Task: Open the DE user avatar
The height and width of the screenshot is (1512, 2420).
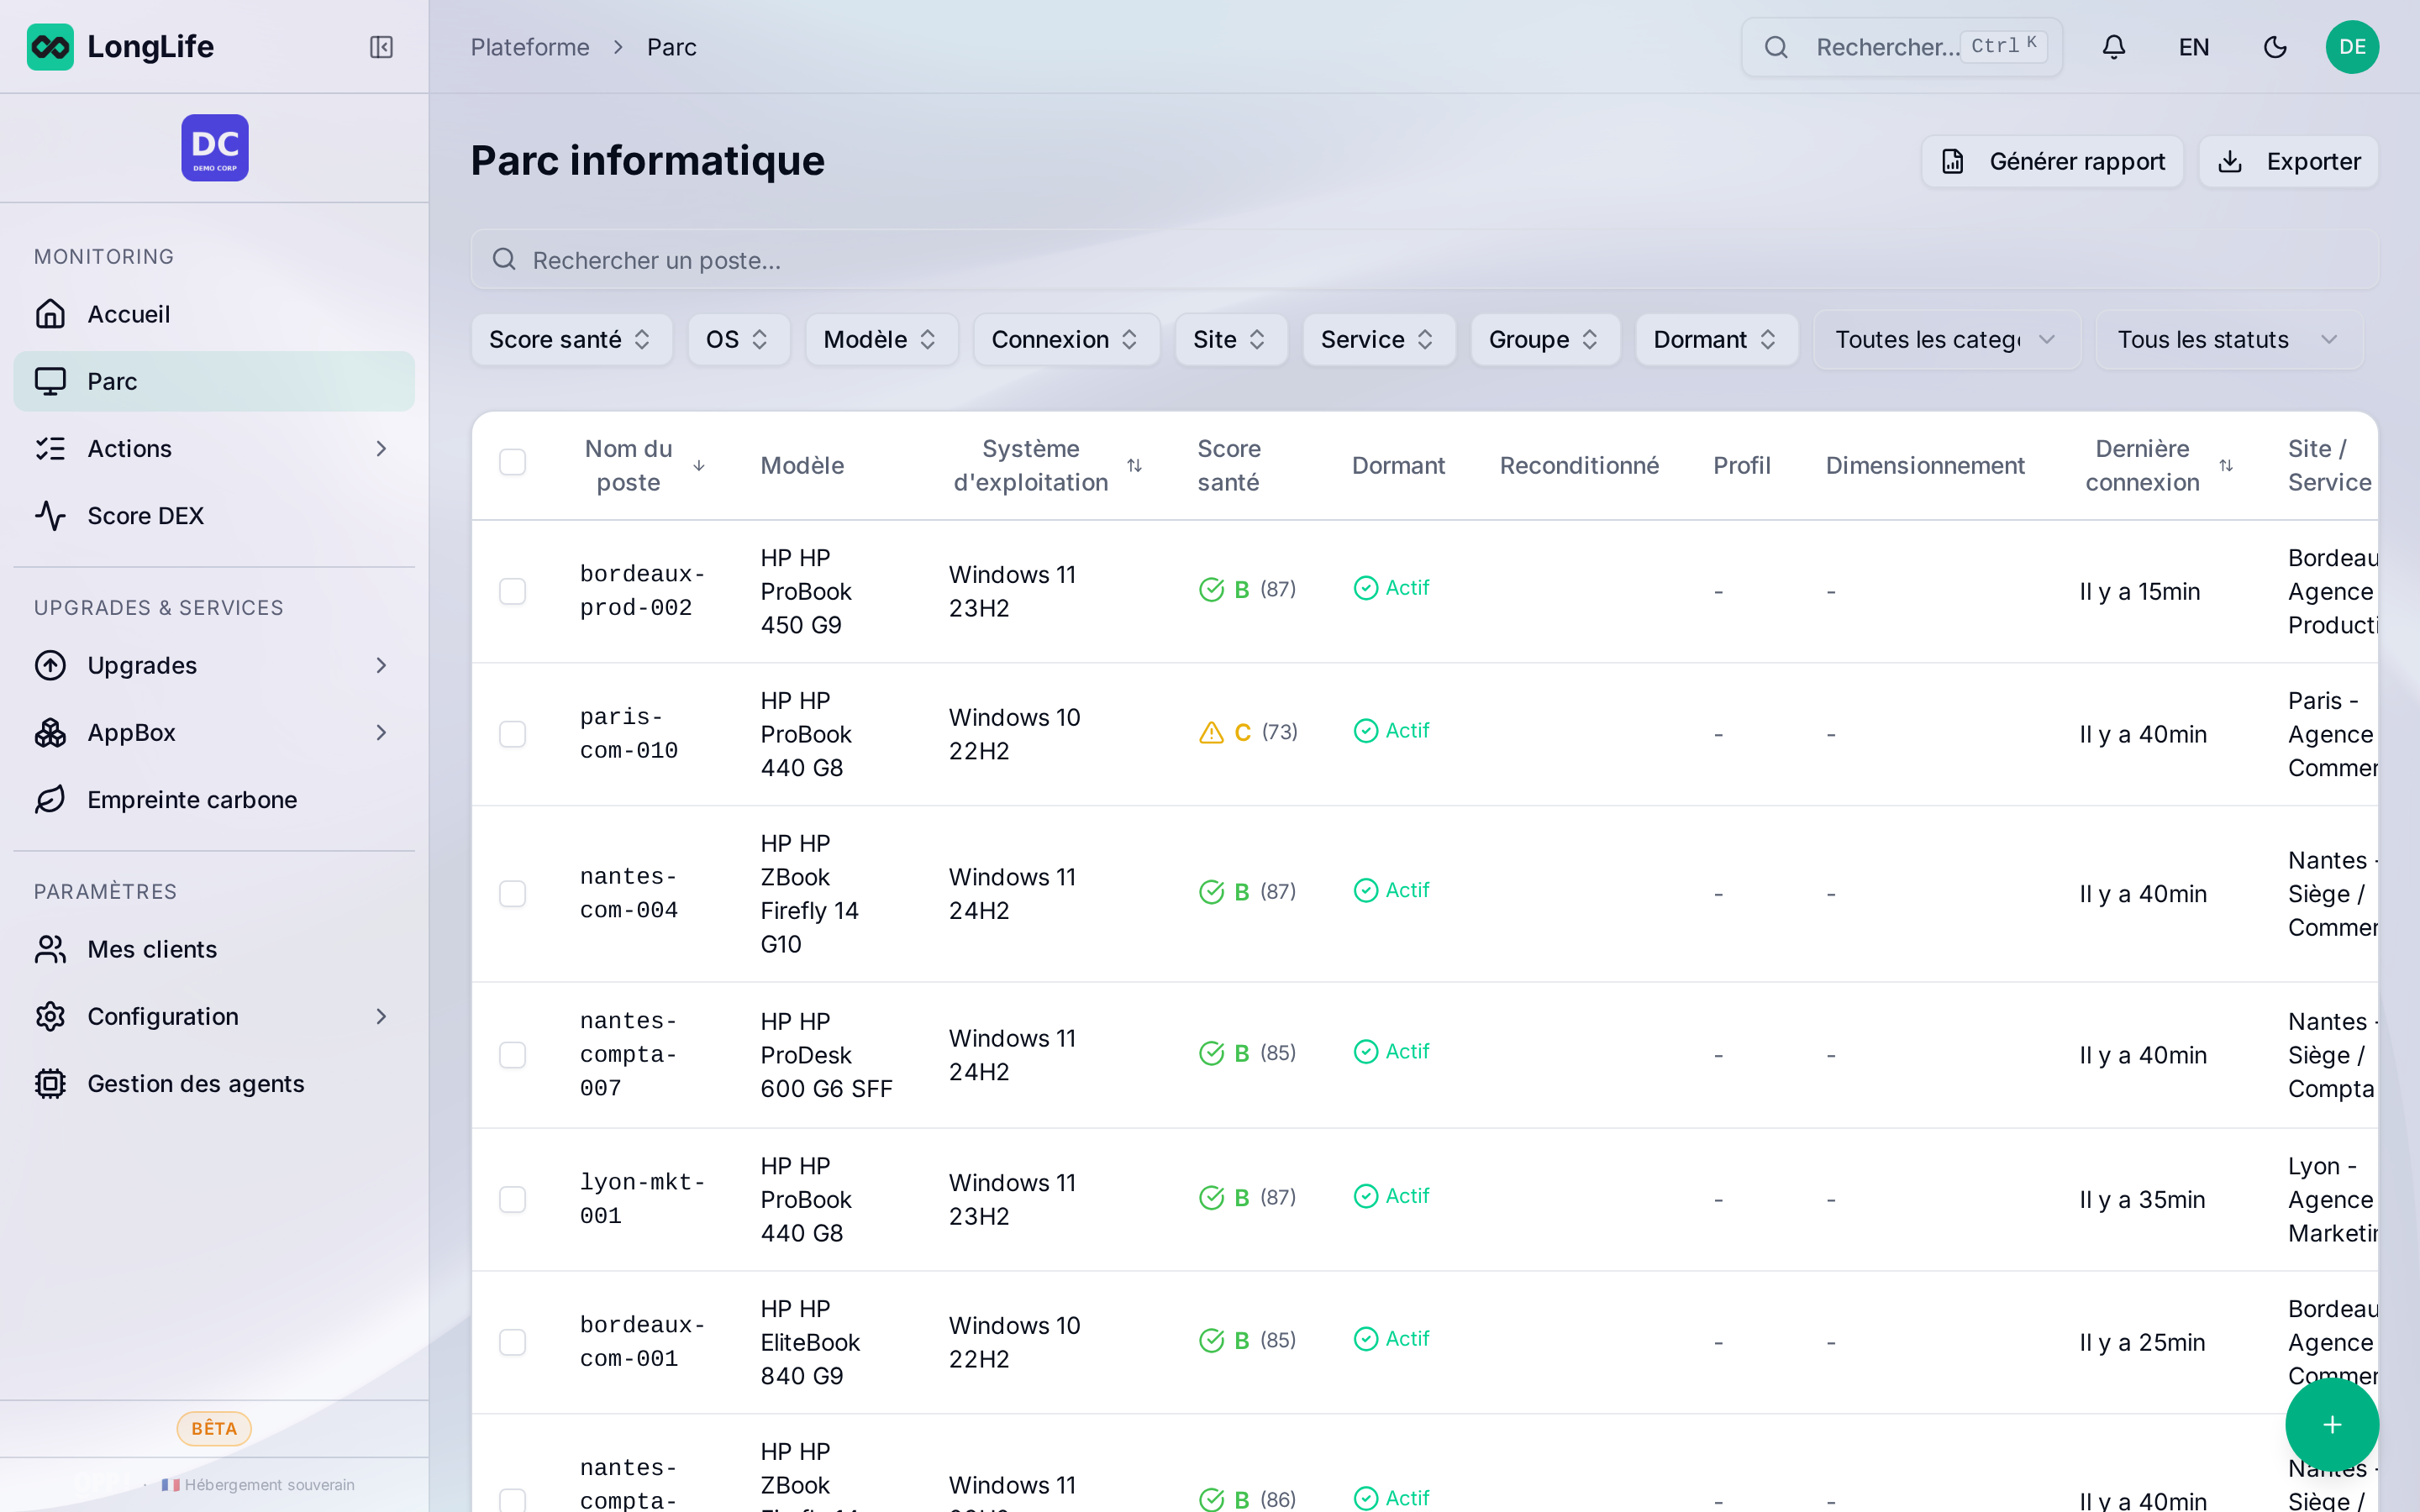Action: [x=2352, y=47]
